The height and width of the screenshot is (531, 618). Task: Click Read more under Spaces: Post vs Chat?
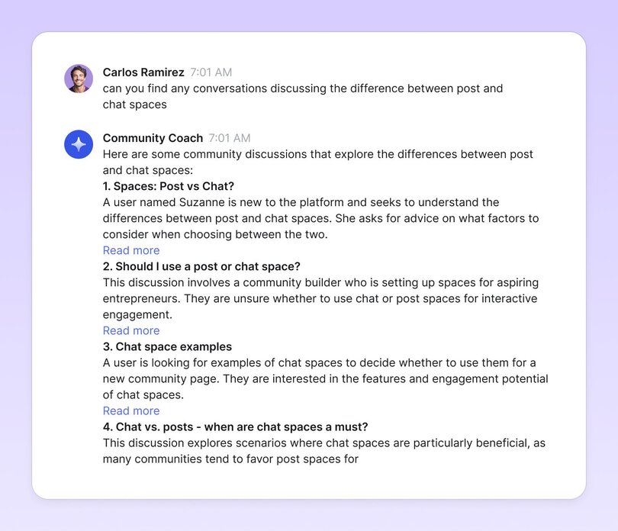click(x=130, y=250)
